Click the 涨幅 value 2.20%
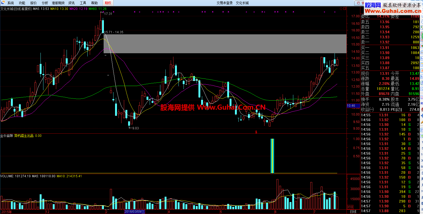Viewport: 423px width, 214px height. (x=384, y=84)
